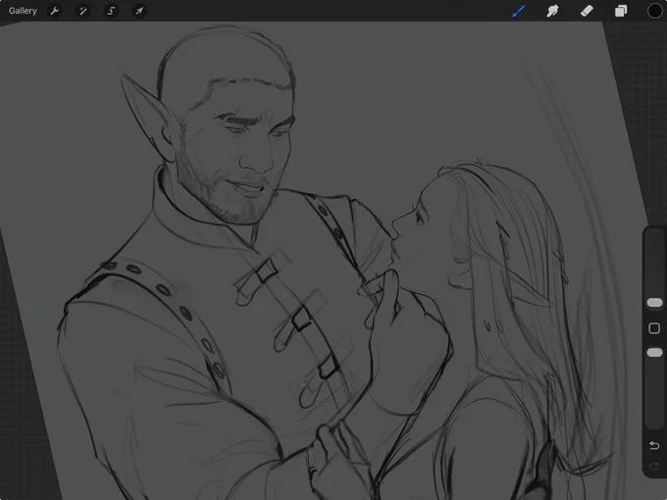This screenshot has height=500, width=667.
Task: Open the active color picker
Action: pyautogui.click(x=654, y=11)
